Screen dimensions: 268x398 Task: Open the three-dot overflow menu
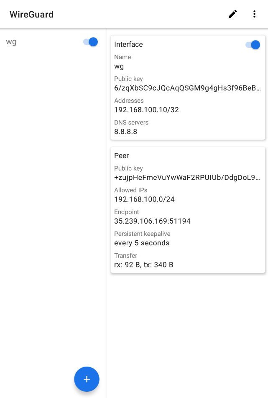coord(254,14)
